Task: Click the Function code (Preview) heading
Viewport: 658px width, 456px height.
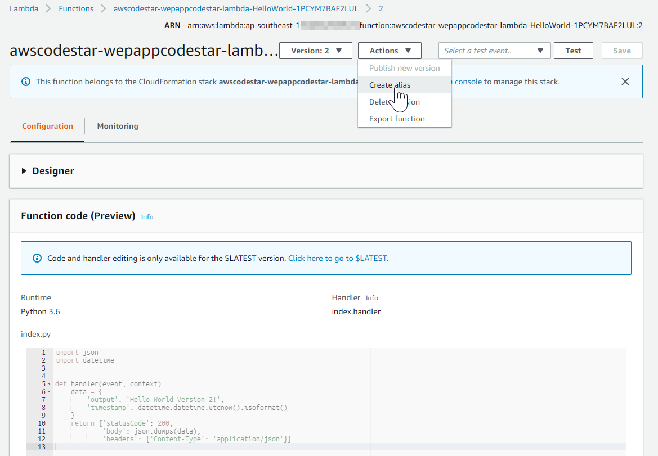Action: point(78,216)
